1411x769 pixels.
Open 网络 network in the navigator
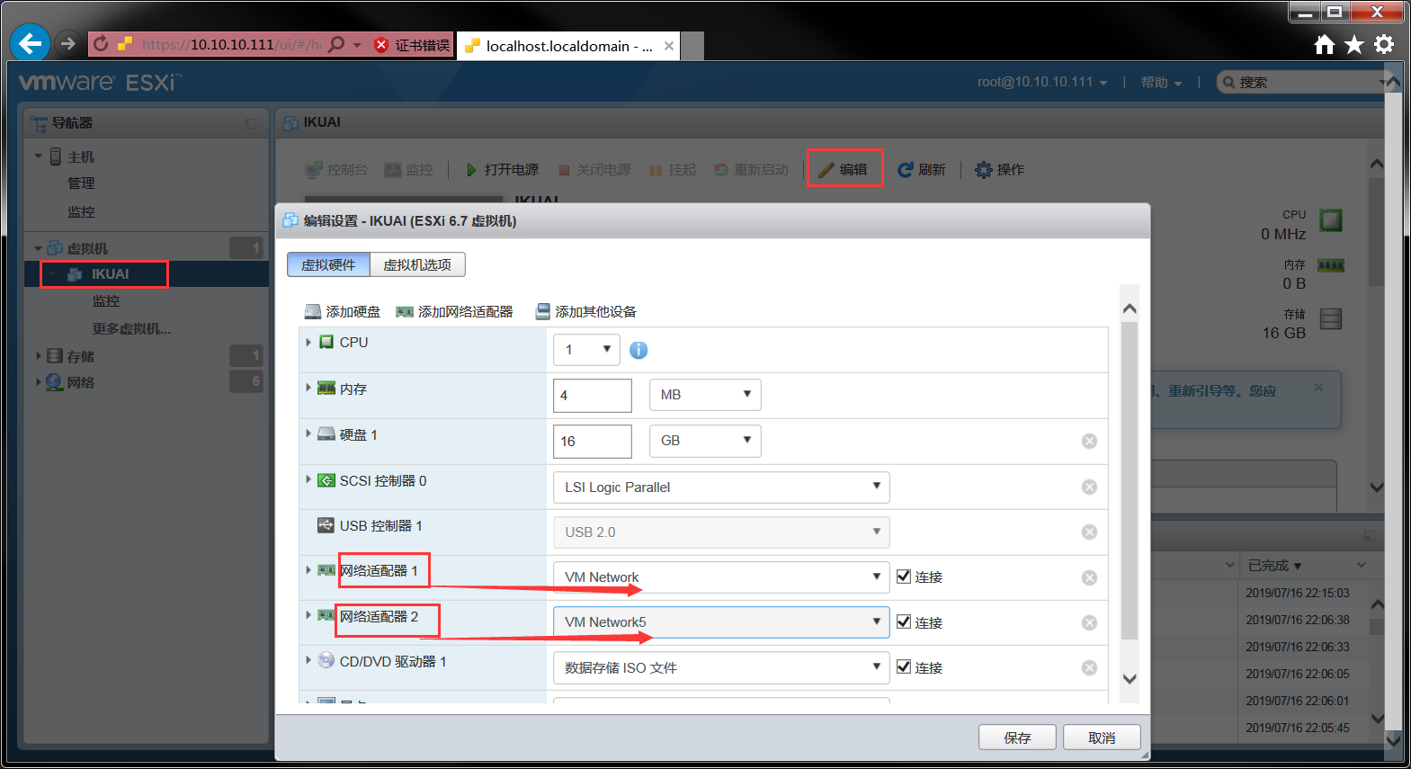click(x=80, y=382)
